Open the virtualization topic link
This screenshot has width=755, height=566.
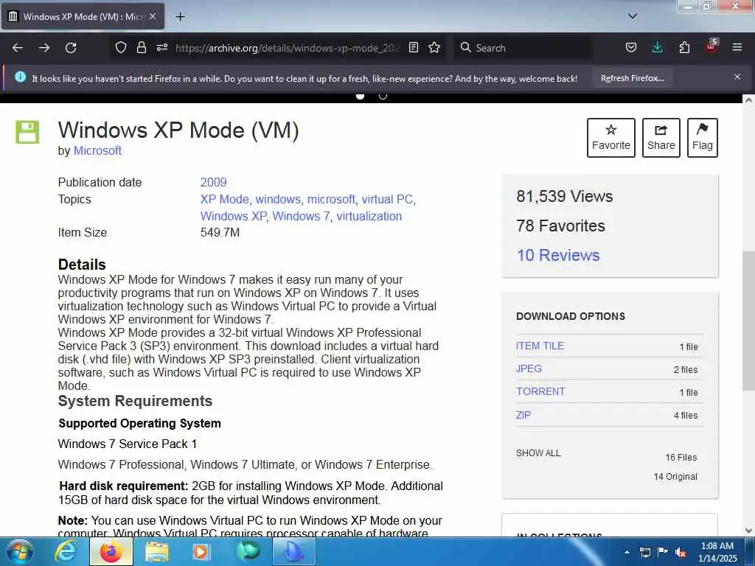[x=369, y=216]
